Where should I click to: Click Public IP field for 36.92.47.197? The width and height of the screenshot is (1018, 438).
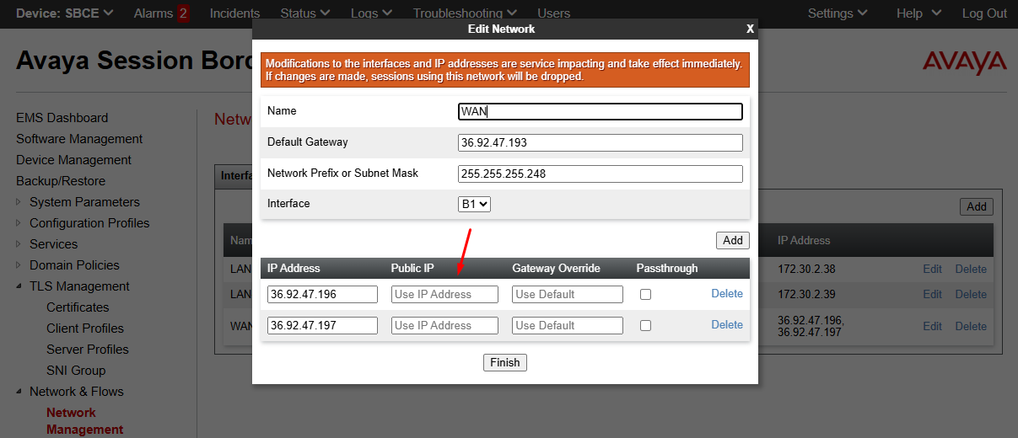(x=444, y=326)
